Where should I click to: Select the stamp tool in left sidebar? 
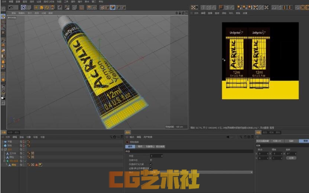coord(3,46)
